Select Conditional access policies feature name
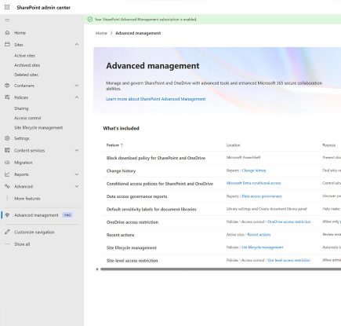Screen dimensions: 341x326 coord(160,184)
